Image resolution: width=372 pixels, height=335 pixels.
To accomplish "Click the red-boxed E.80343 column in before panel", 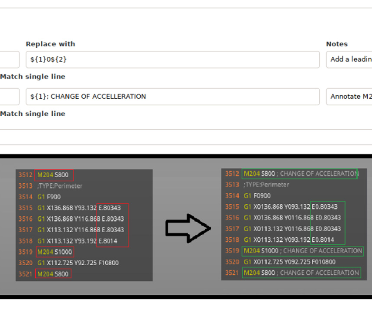I will tap(112, 224).
